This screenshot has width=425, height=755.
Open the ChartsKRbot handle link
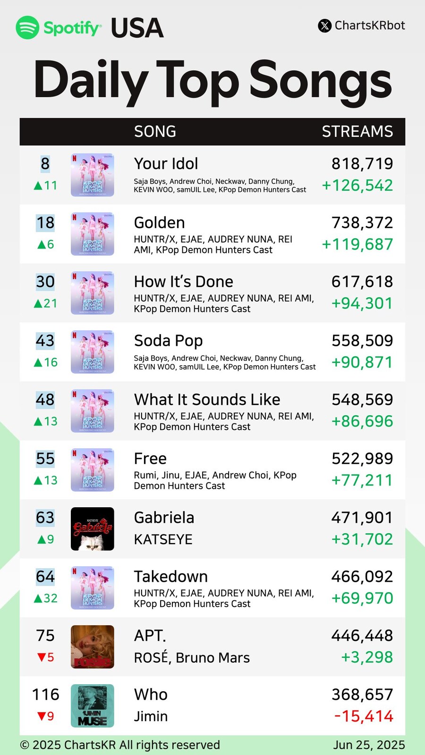coord(369,25)
